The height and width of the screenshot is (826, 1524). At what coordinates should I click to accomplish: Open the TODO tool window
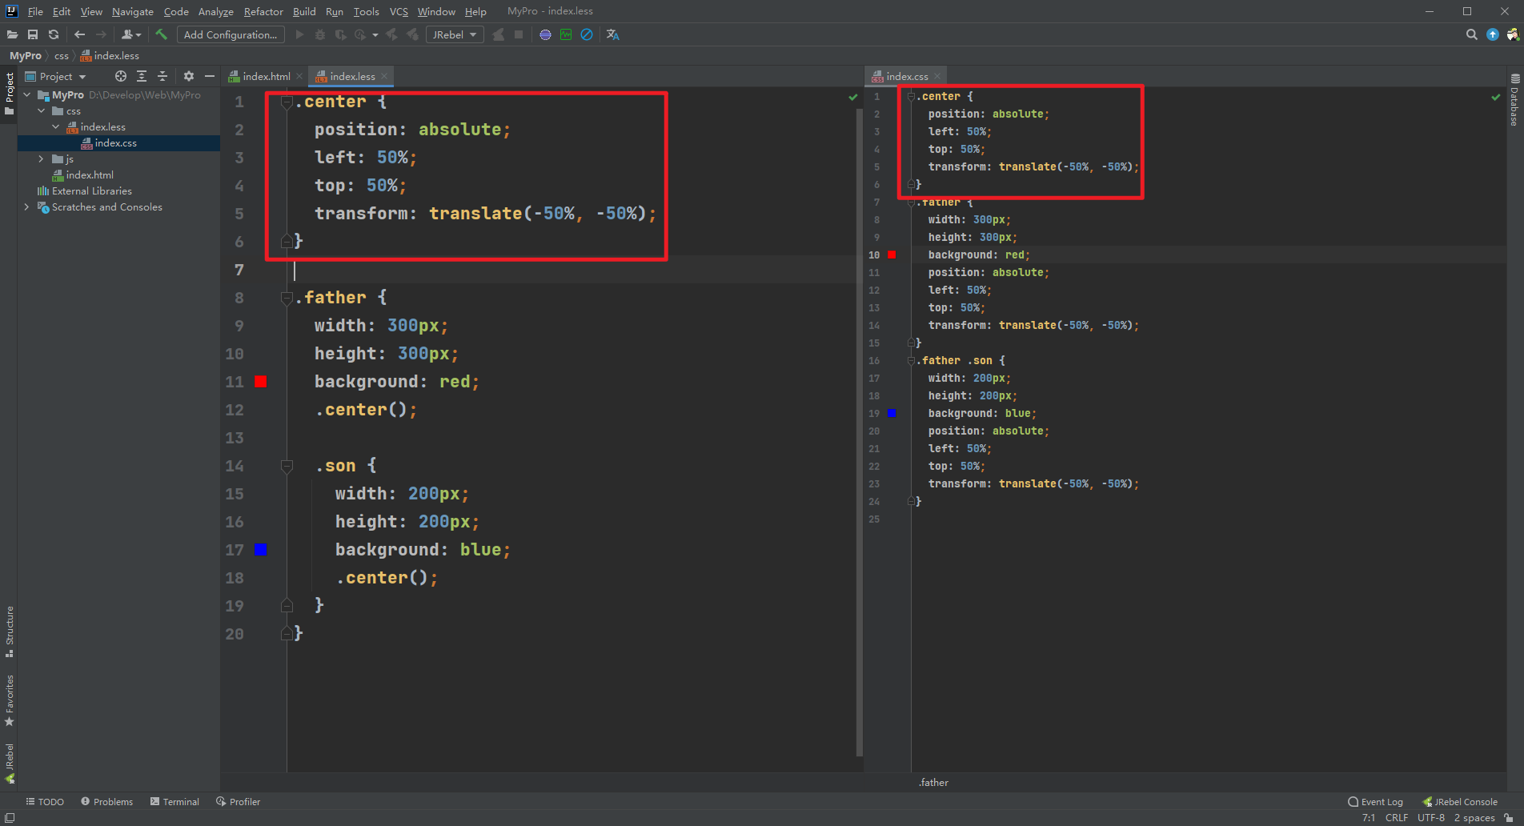click(45, 801)
